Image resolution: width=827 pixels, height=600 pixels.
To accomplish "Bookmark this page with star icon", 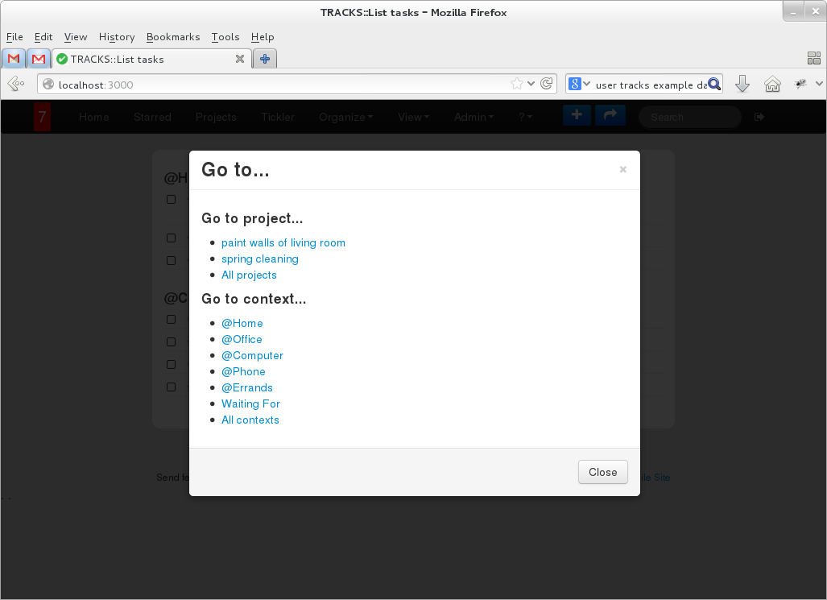I will [517, 84].
